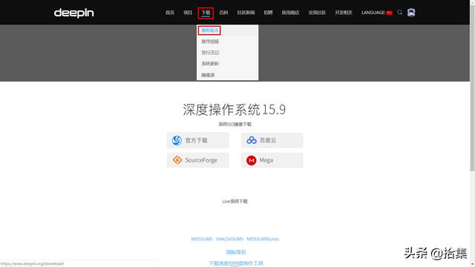The image size is (475, 267).
Task: Click the Live系统下载 label
Action: pos(235,201)
